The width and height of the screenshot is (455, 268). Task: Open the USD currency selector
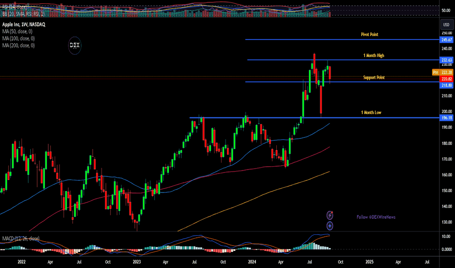click(446, 25)
